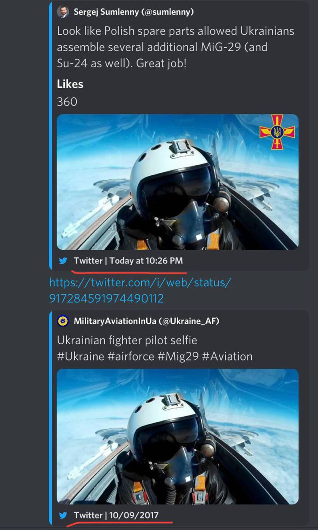Open the second pilot selfie image
318x530 pixels.
(x=178, y=436)
